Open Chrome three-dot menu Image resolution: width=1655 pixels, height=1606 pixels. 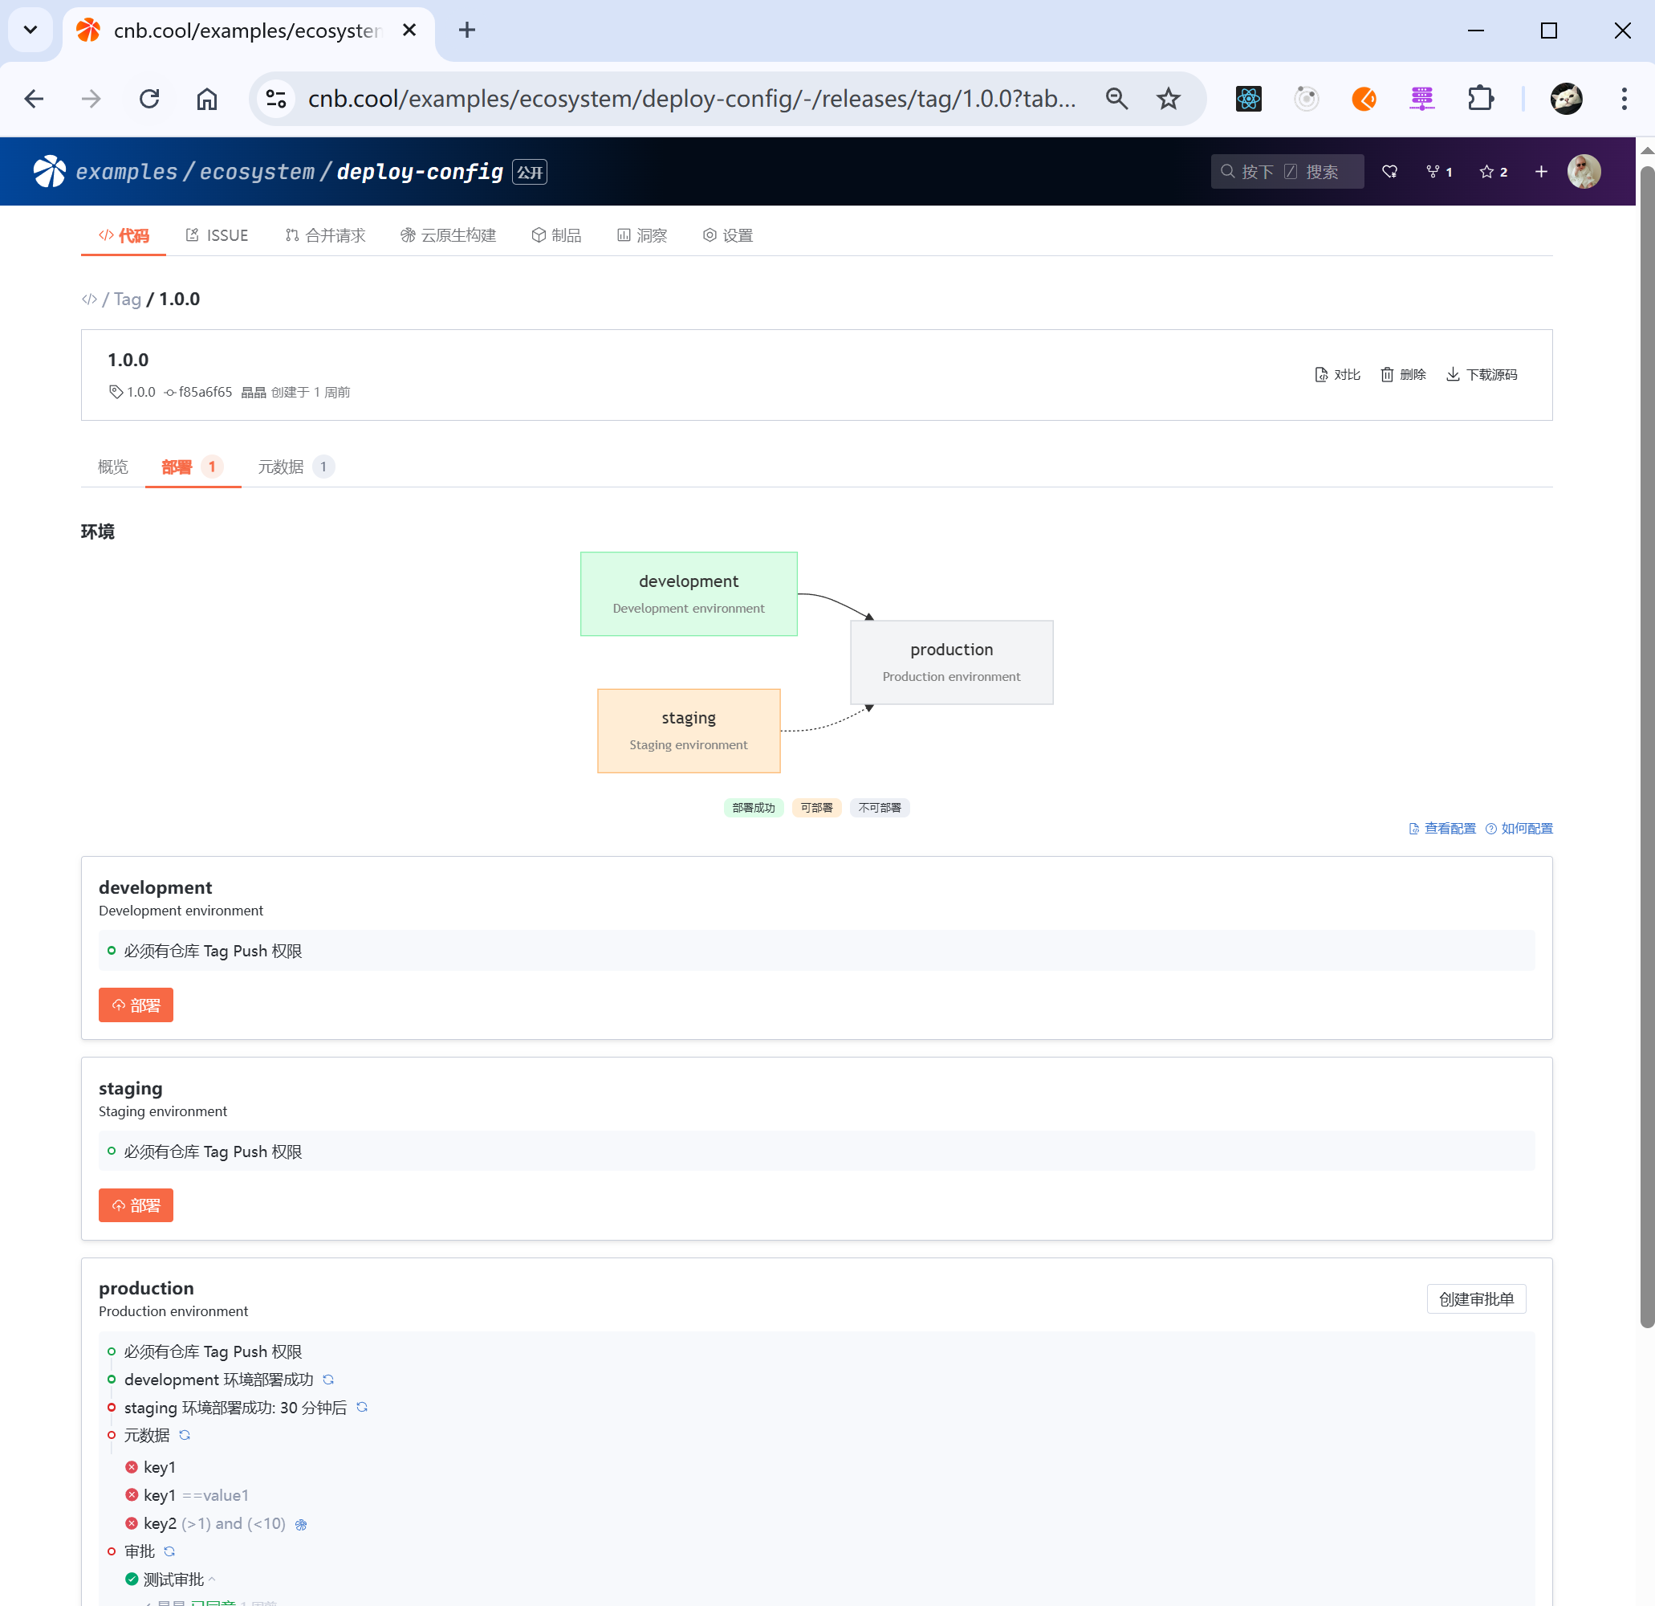click(1624, 99)
